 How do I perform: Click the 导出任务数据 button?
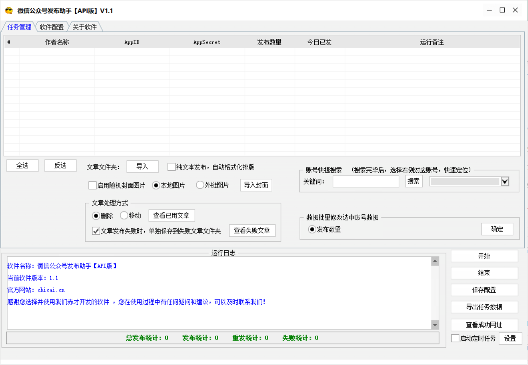click(484, 307)
